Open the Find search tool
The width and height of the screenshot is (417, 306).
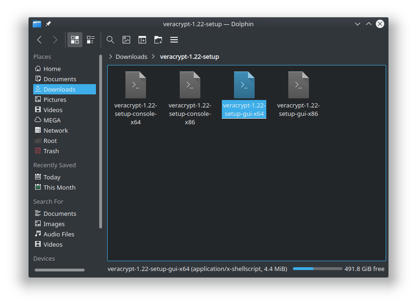[110, 40]
